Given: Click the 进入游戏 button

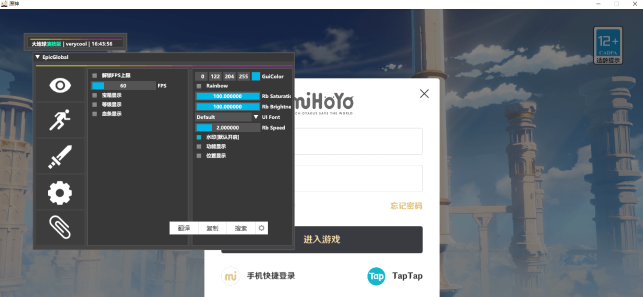Looking at the screenshot, I should click(322, 239).
